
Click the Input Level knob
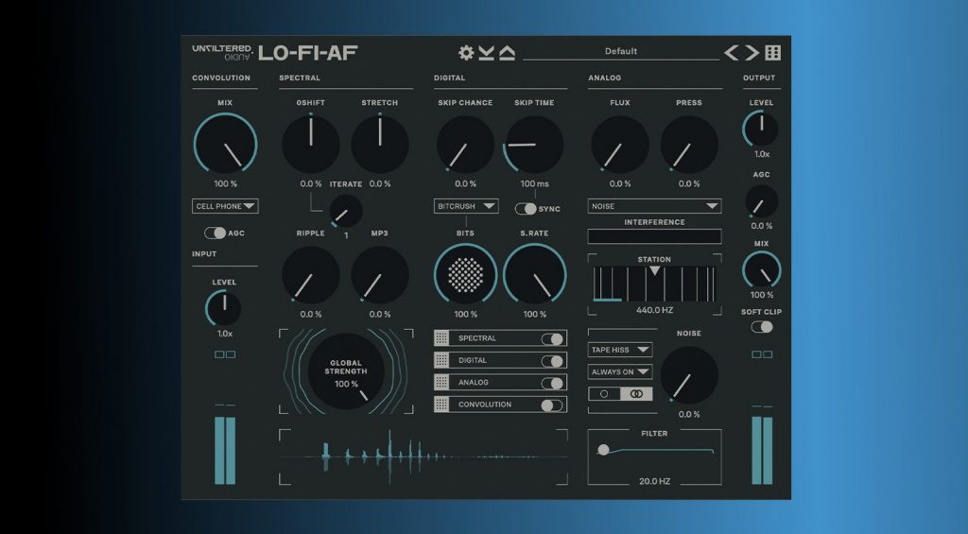(224, 308)
